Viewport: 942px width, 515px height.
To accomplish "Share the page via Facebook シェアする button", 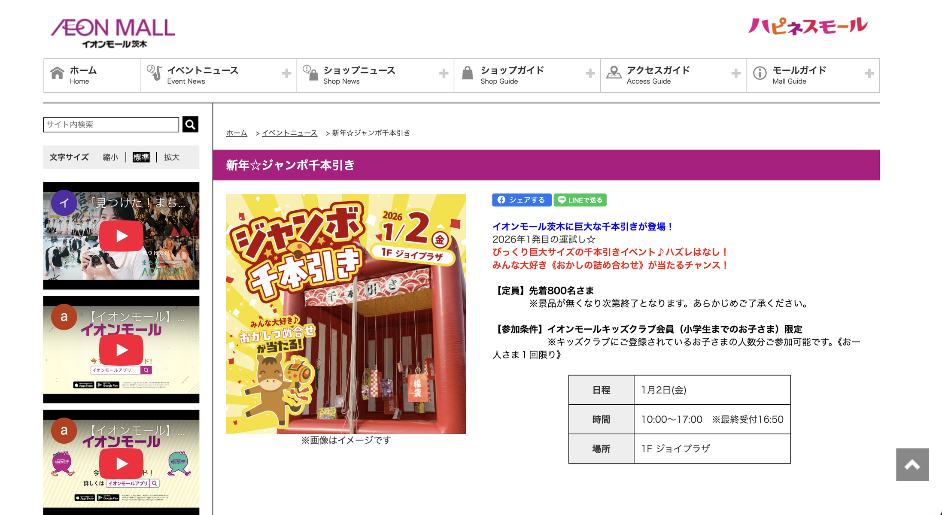I will pyautogui.click(x=521, y=200).
